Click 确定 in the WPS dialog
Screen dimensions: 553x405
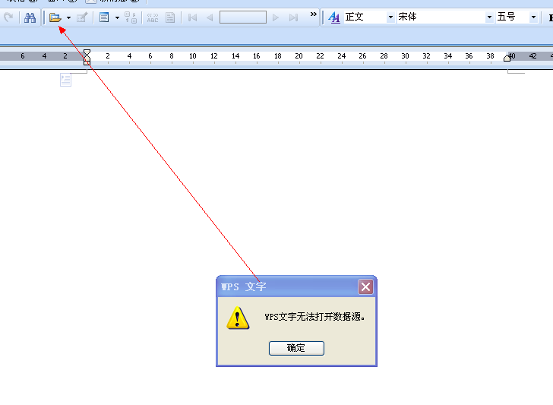tap(296, 348)
